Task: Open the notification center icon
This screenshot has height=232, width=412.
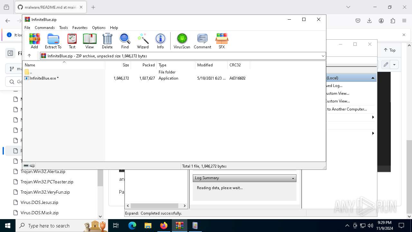Action: coord(401,226)
